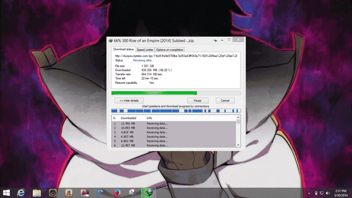
Task: Open the red hat image app in the taskbar
Action: click(x=85, y=193)
